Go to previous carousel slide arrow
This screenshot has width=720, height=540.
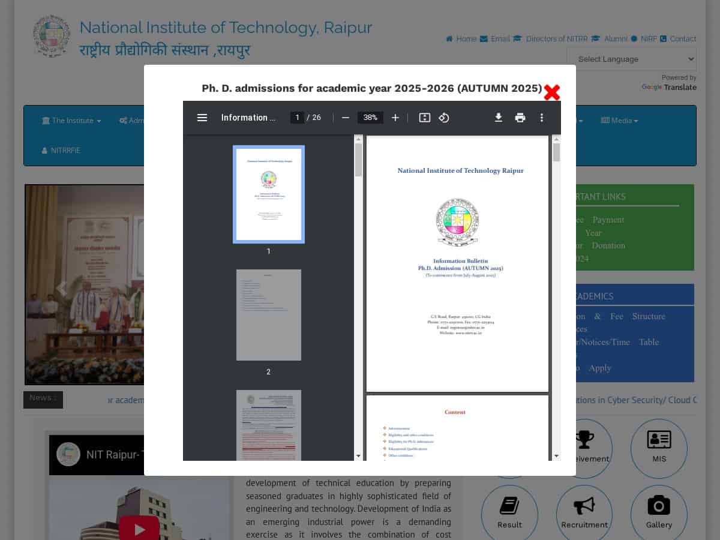pyautogui.click(x=62, y=289)
